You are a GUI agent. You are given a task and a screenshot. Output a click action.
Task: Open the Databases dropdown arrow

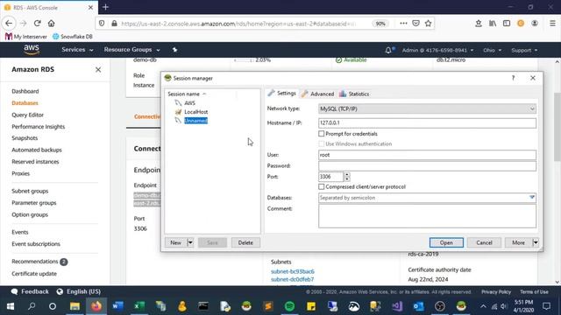tap(532, 198)
